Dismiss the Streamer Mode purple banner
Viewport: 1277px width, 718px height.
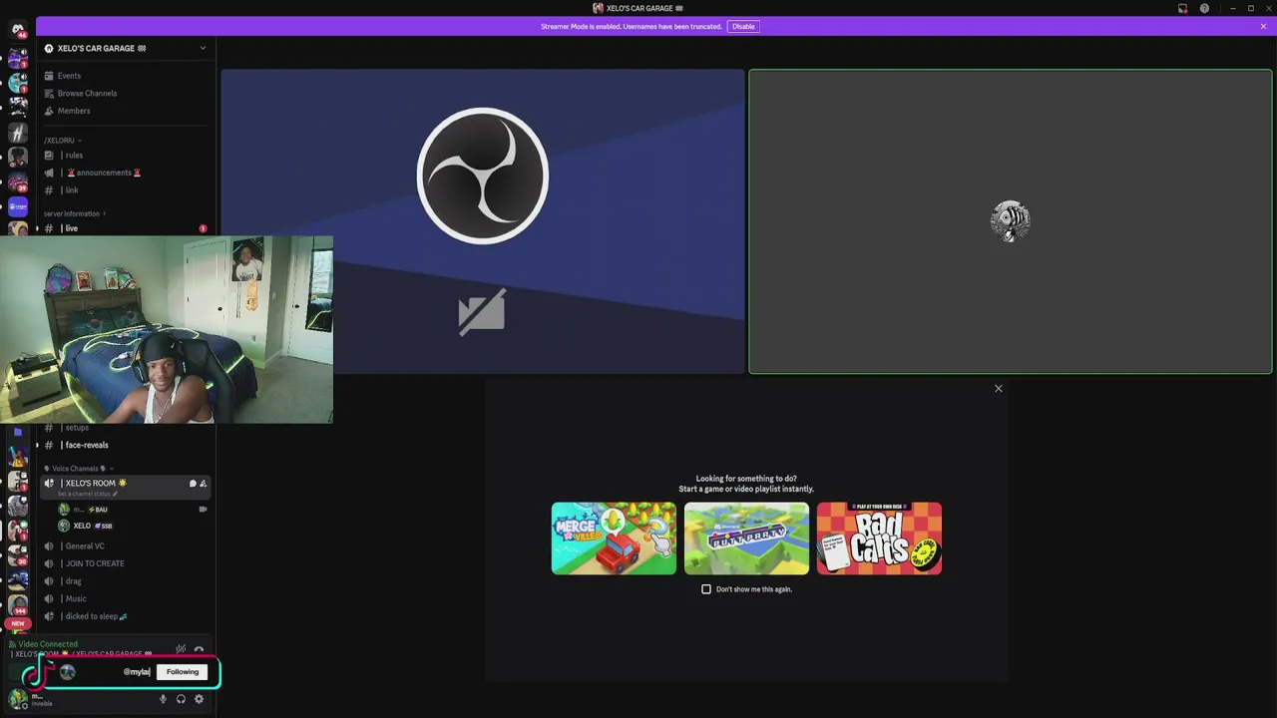[1263, 26]
